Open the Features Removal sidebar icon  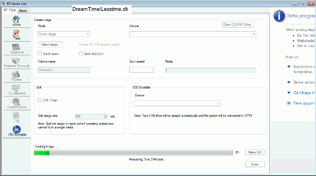tap(16, 61)
